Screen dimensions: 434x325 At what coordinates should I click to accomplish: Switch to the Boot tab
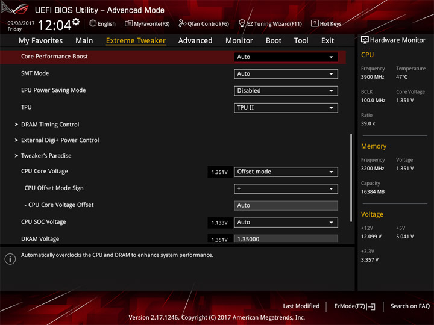click(x=274, y=41)
